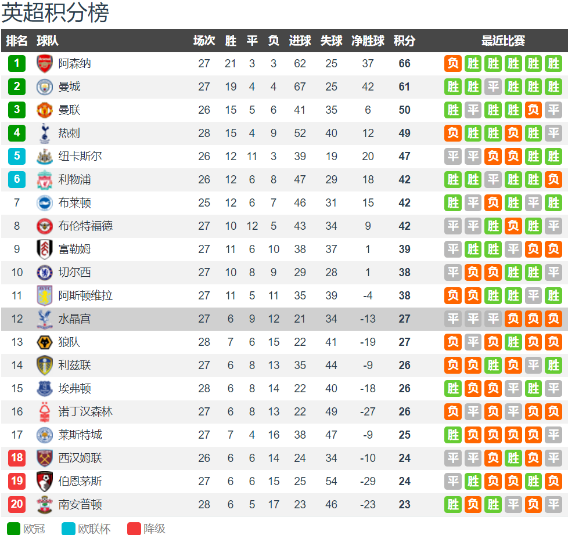Open the 曼联 team name link
Viewport: 568px width, 535px height.
(x=69, y=110)
